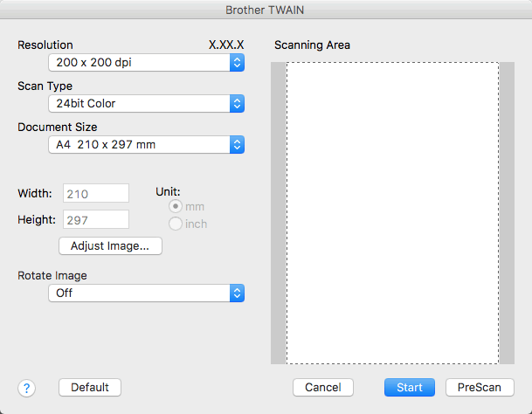The image size is (532, 414).
Task: Run a PreScan preview
Action: click(x=480, y=388)
